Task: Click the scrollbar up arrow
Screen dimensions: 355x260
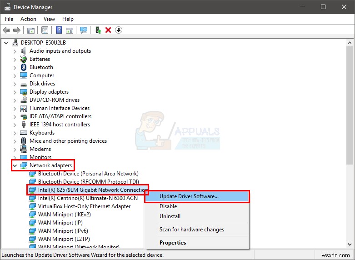Action: pos(350,43)
